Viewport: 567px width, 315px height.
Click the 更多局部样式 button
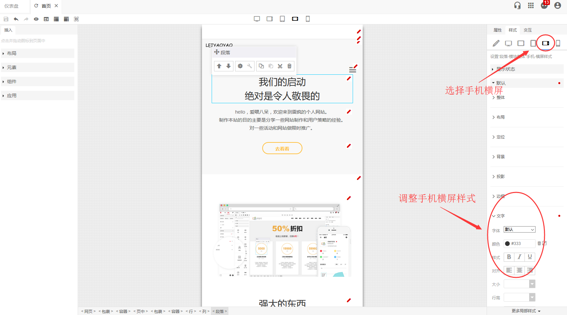(526, 311)
